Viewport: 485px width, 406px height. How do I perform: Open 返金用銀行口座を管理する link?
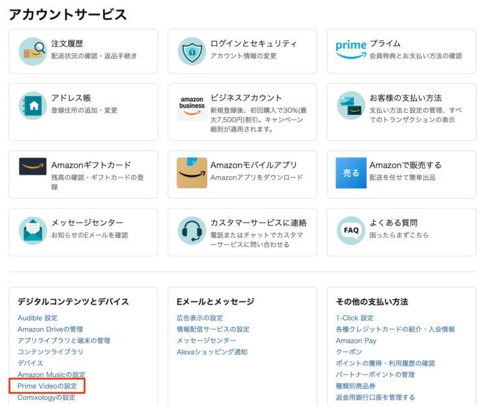click(x=375, y=397)
